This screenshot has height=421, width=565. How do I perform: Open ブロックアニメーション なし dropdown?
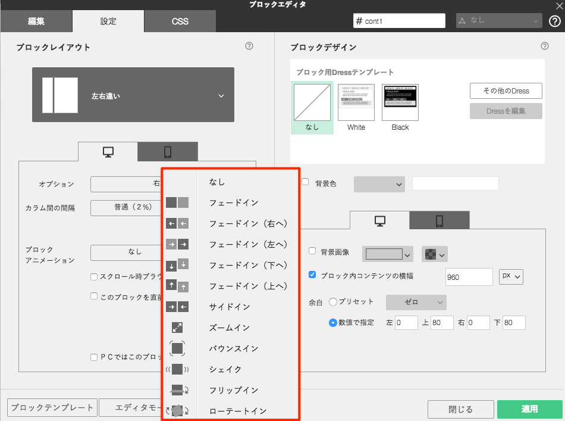(x=125, y=252)
